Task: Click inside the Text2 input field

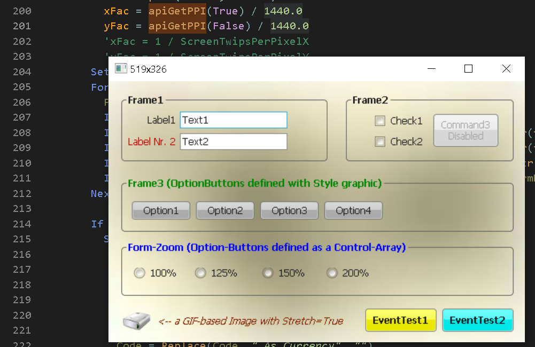Action: [x=233, y=142]
